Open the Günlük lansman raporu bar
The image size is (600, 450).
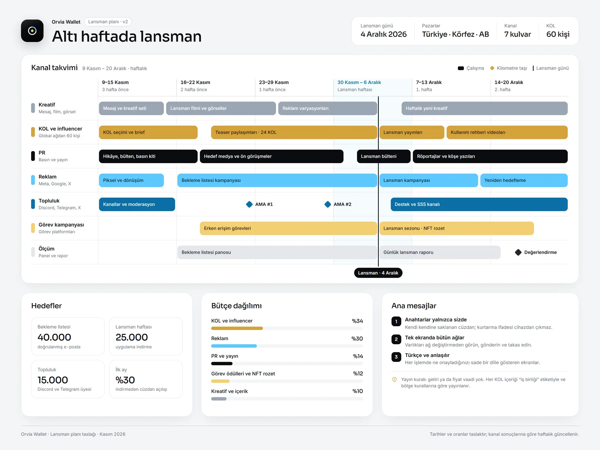[x=440, y=252]
